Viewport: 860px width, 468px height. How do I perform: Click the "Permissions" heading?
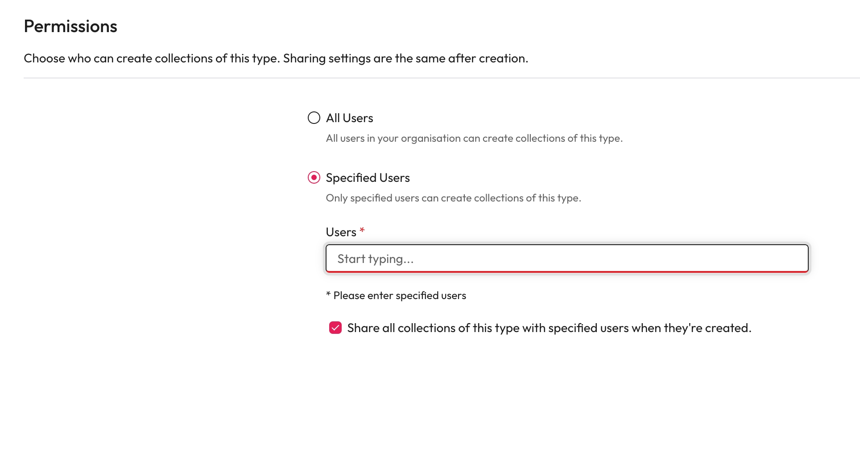(70, 26)
